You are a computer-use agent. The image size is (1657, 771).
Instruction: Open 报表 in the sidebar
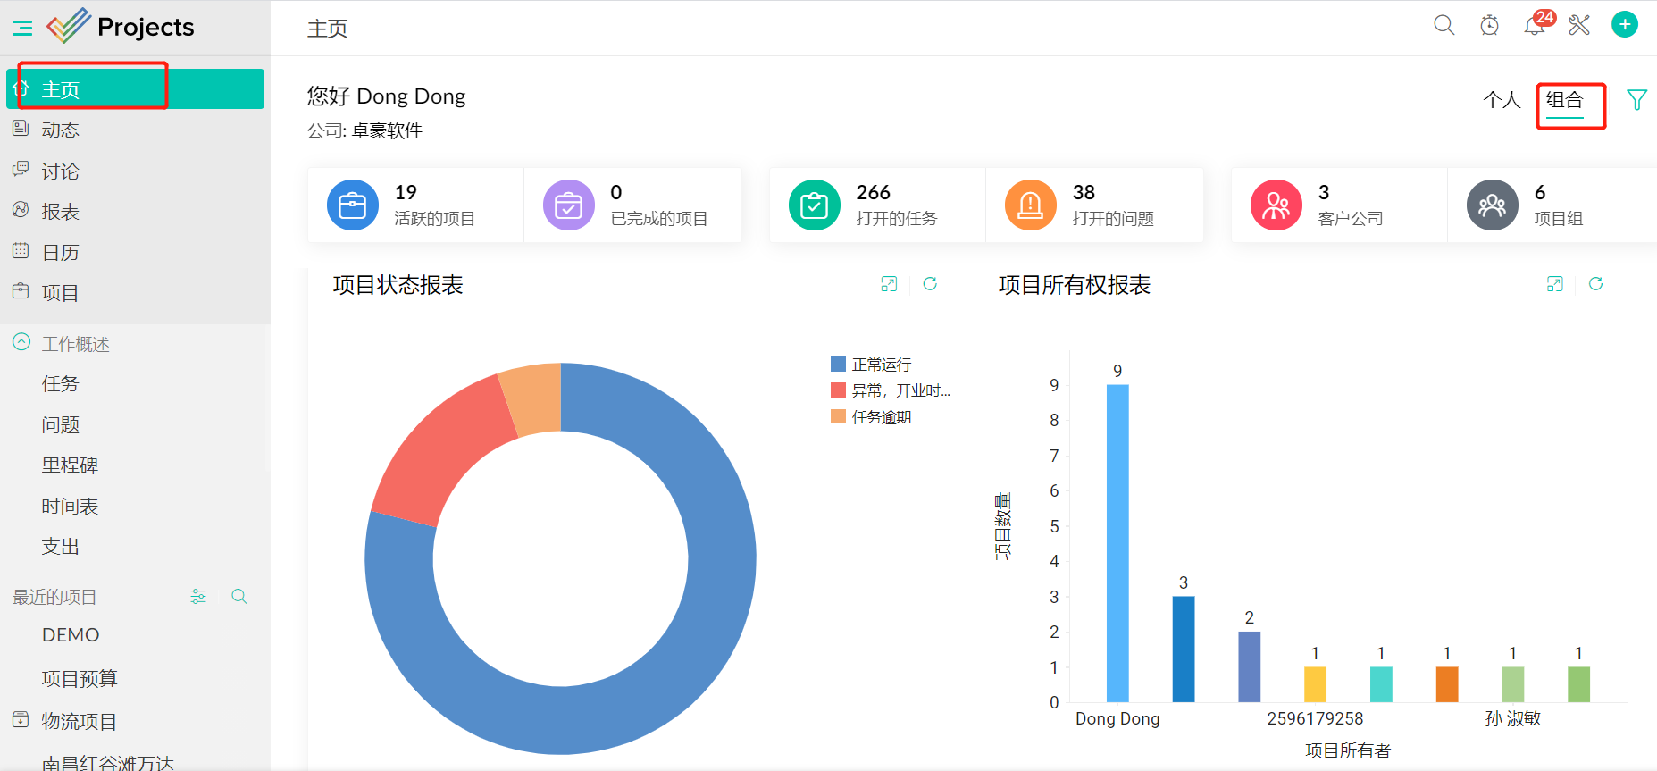coord(60,212)
